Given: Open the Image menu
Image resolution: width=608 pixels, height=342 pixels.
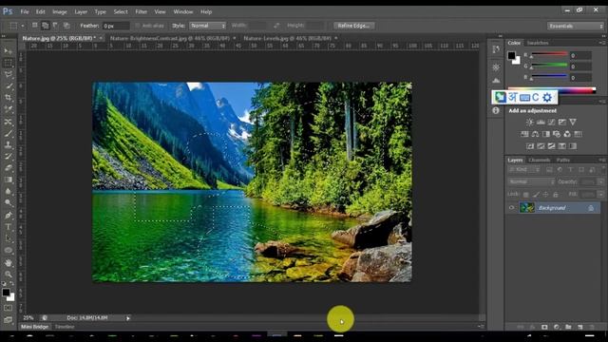Looking at the screenshot, I should coord(60,11).
